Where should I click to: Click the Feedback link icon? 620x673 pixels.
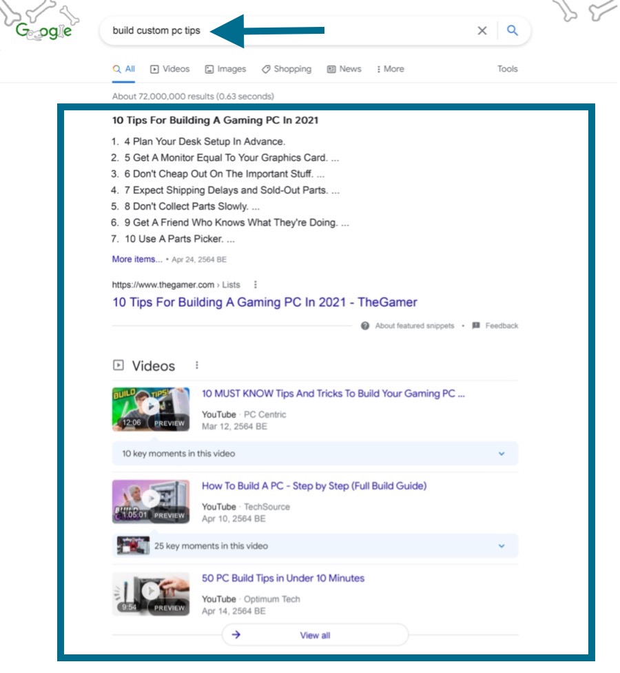(476, 326)
